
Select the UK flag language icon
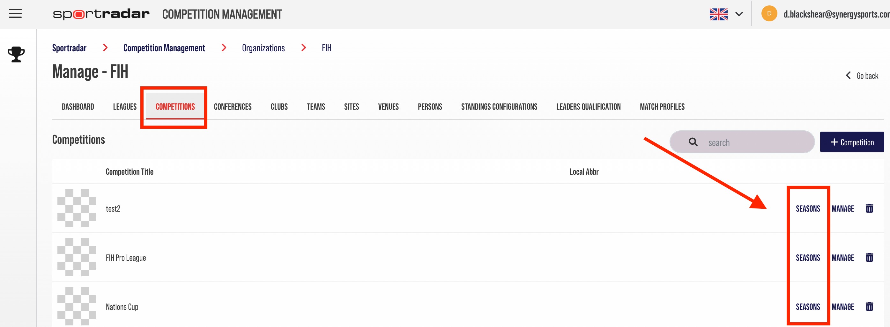[718, 14]
